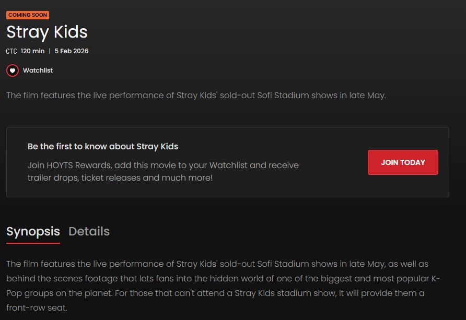The width and height of the screenshot is (466, 320).
Task: Click "Join HOYTS Rewards, add this movie" promo line
Action: coord(163,165)
